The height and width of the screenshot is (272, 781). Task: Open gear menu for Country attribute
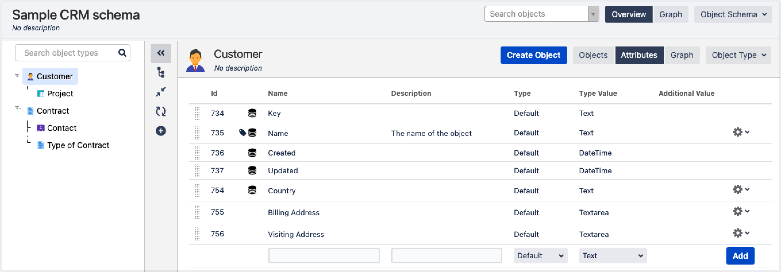741,190
